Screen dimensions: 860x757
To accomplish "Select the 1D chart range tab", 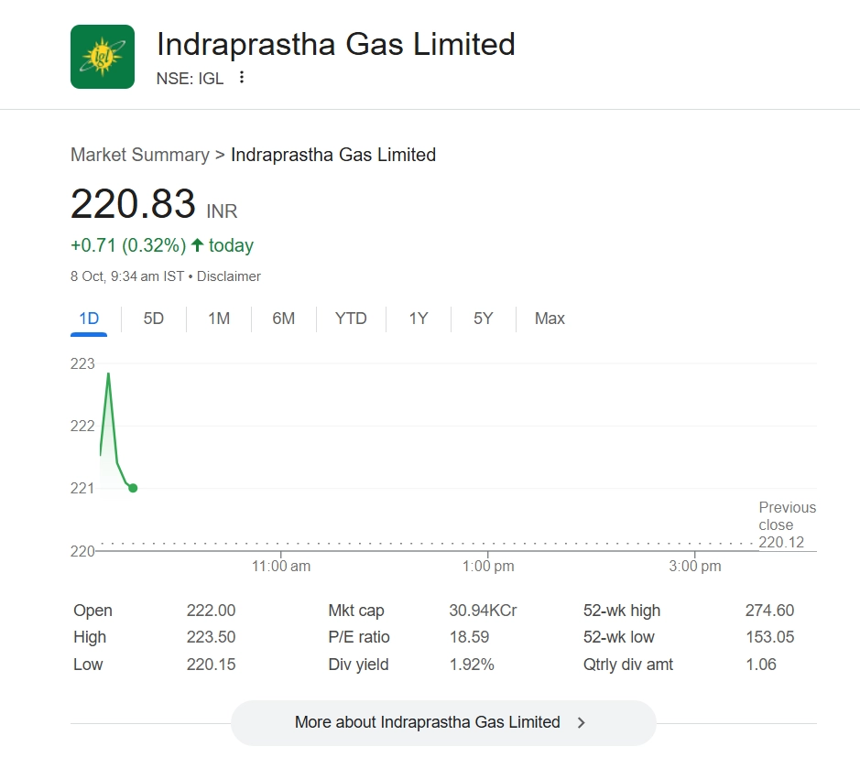I will tap(89, 319).
